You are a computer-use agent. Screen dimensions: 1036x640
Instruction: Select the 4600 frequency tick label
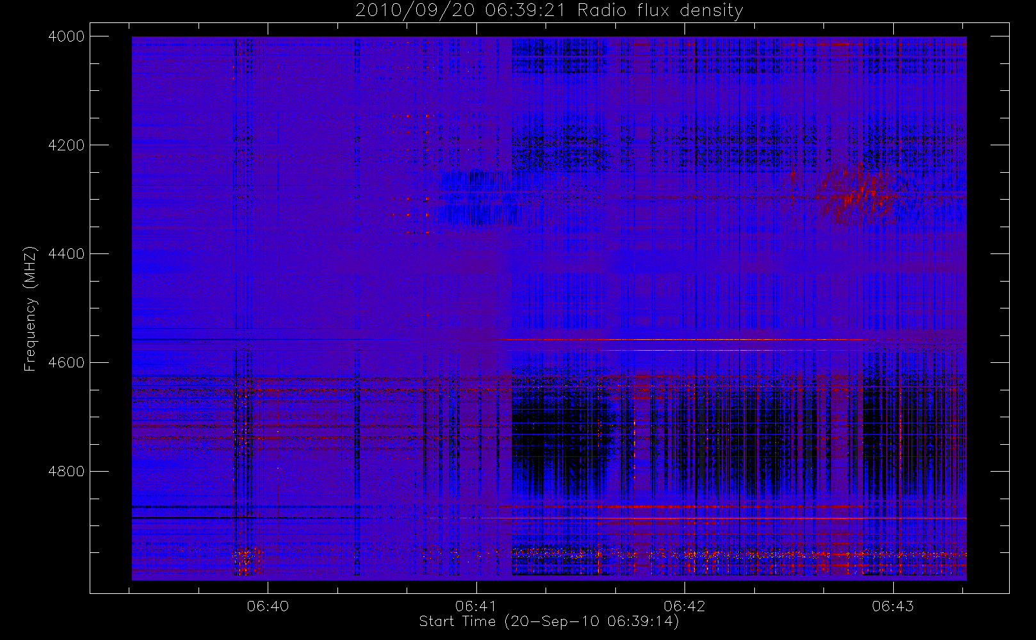(67, 363)
